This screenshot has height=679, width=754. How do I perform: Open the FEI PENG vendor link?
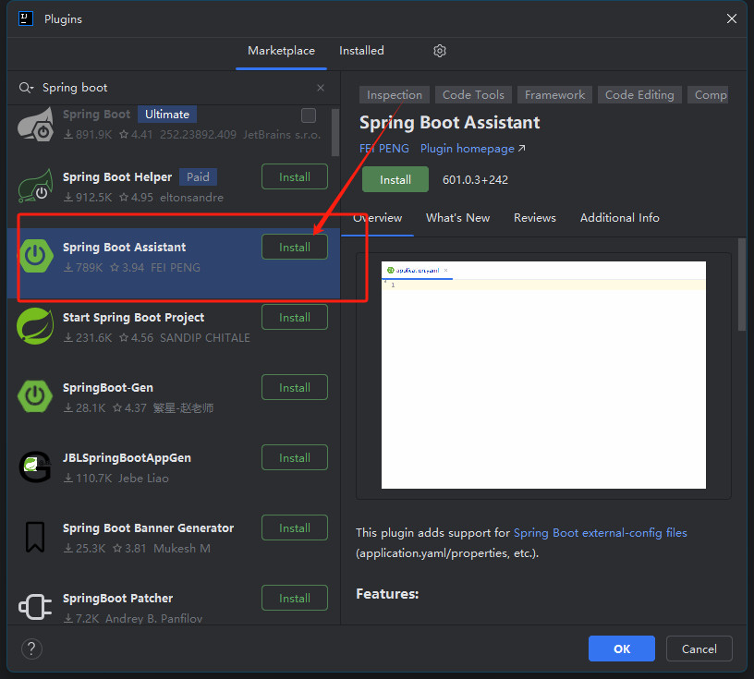(x=384, y=149)
